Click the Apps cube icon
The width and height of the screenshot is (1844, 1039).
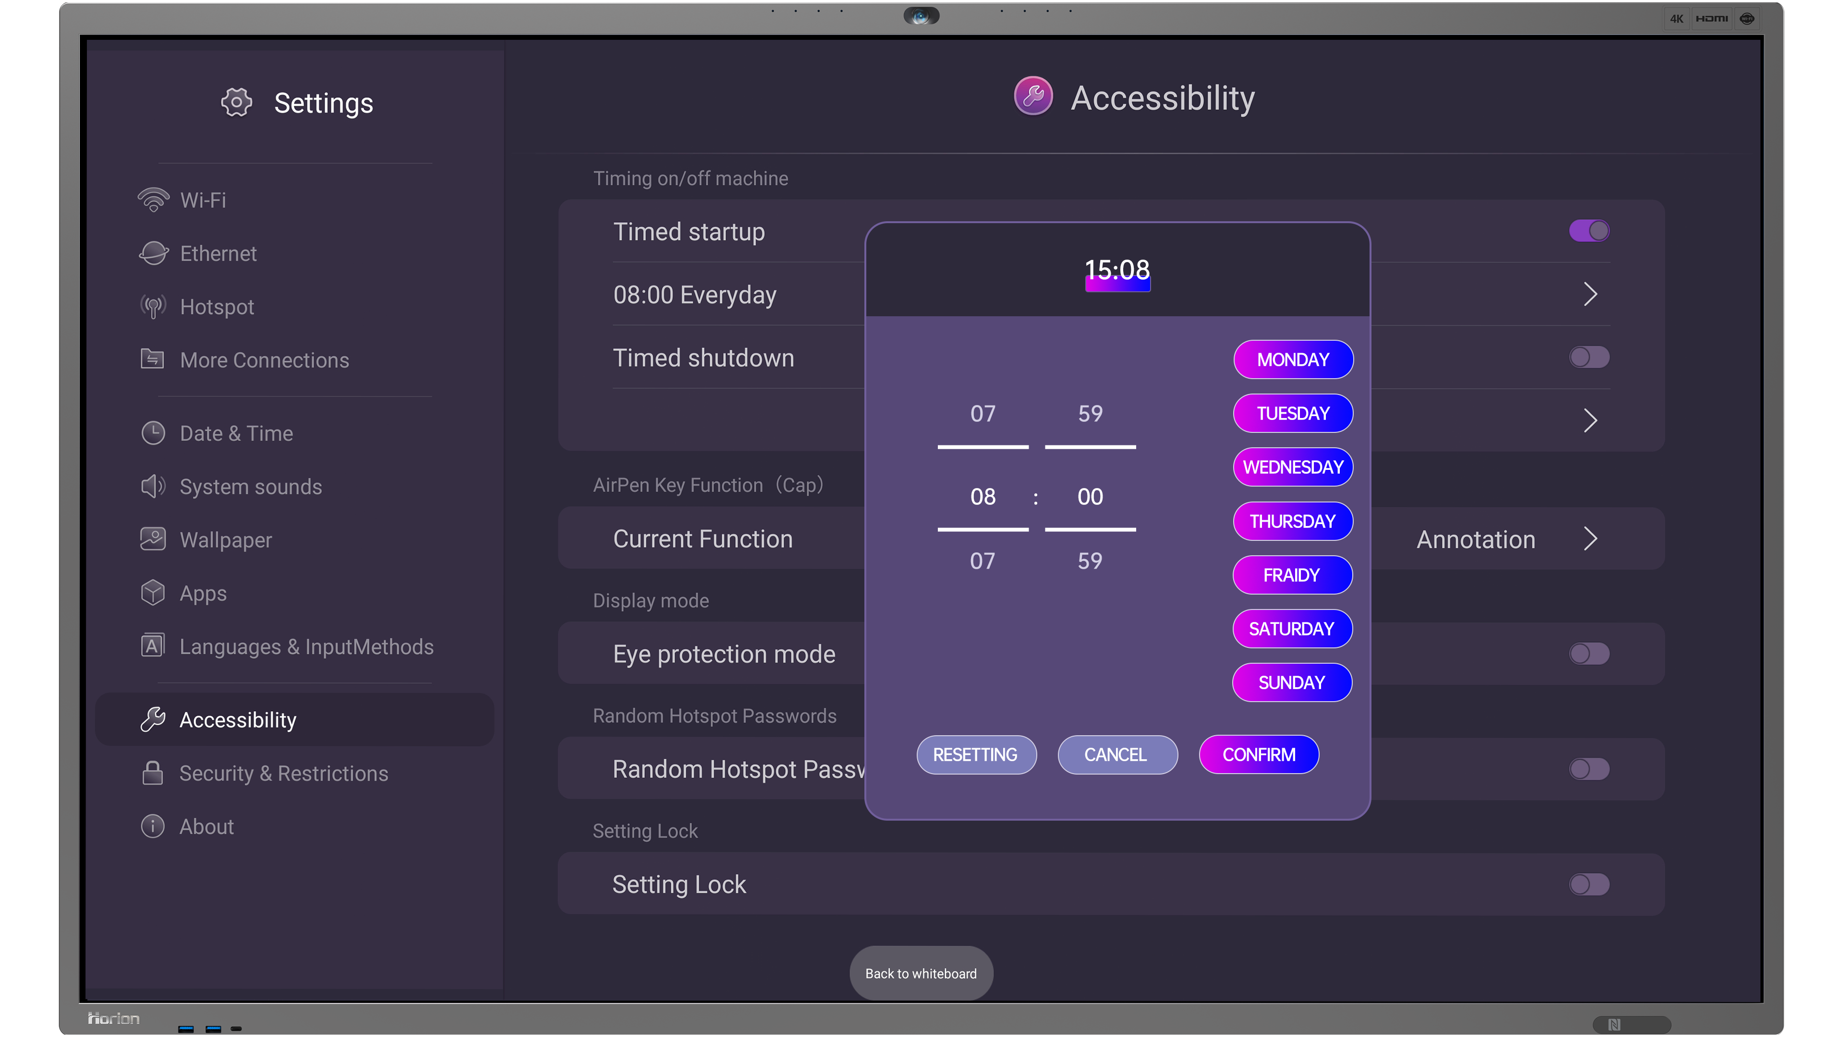[153, 593]
